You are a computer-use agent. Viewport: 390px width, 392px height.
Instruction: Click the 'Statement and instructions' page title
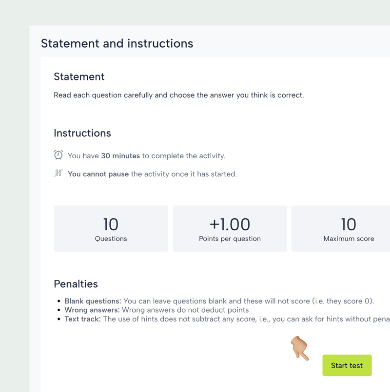[x=117, y=43]
